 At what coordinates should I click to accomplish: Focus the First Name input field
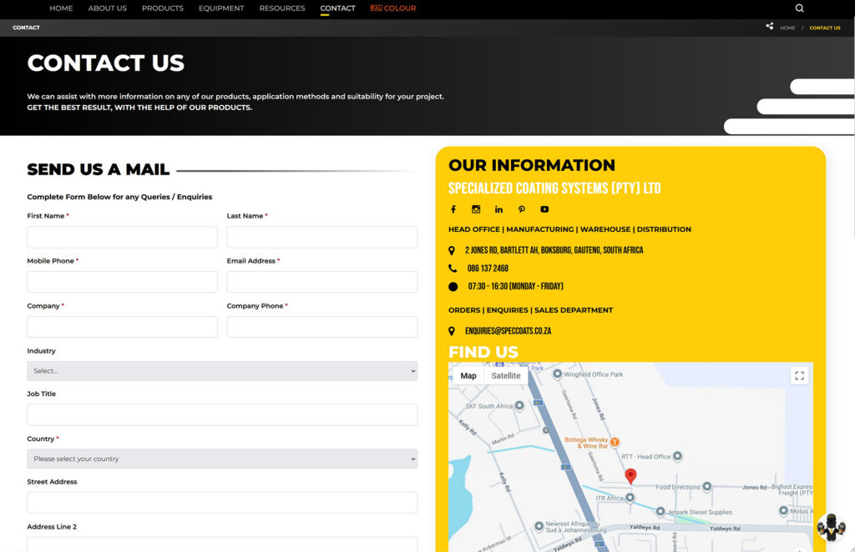[122, 238]
